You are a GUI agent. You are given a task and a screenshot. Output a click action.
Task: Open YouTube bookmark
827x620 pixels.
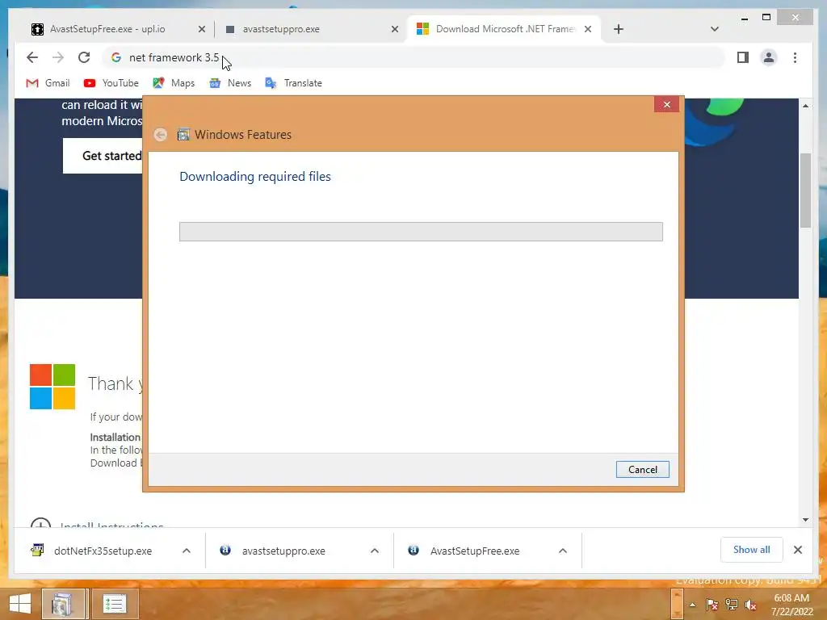tap(111, 83)
